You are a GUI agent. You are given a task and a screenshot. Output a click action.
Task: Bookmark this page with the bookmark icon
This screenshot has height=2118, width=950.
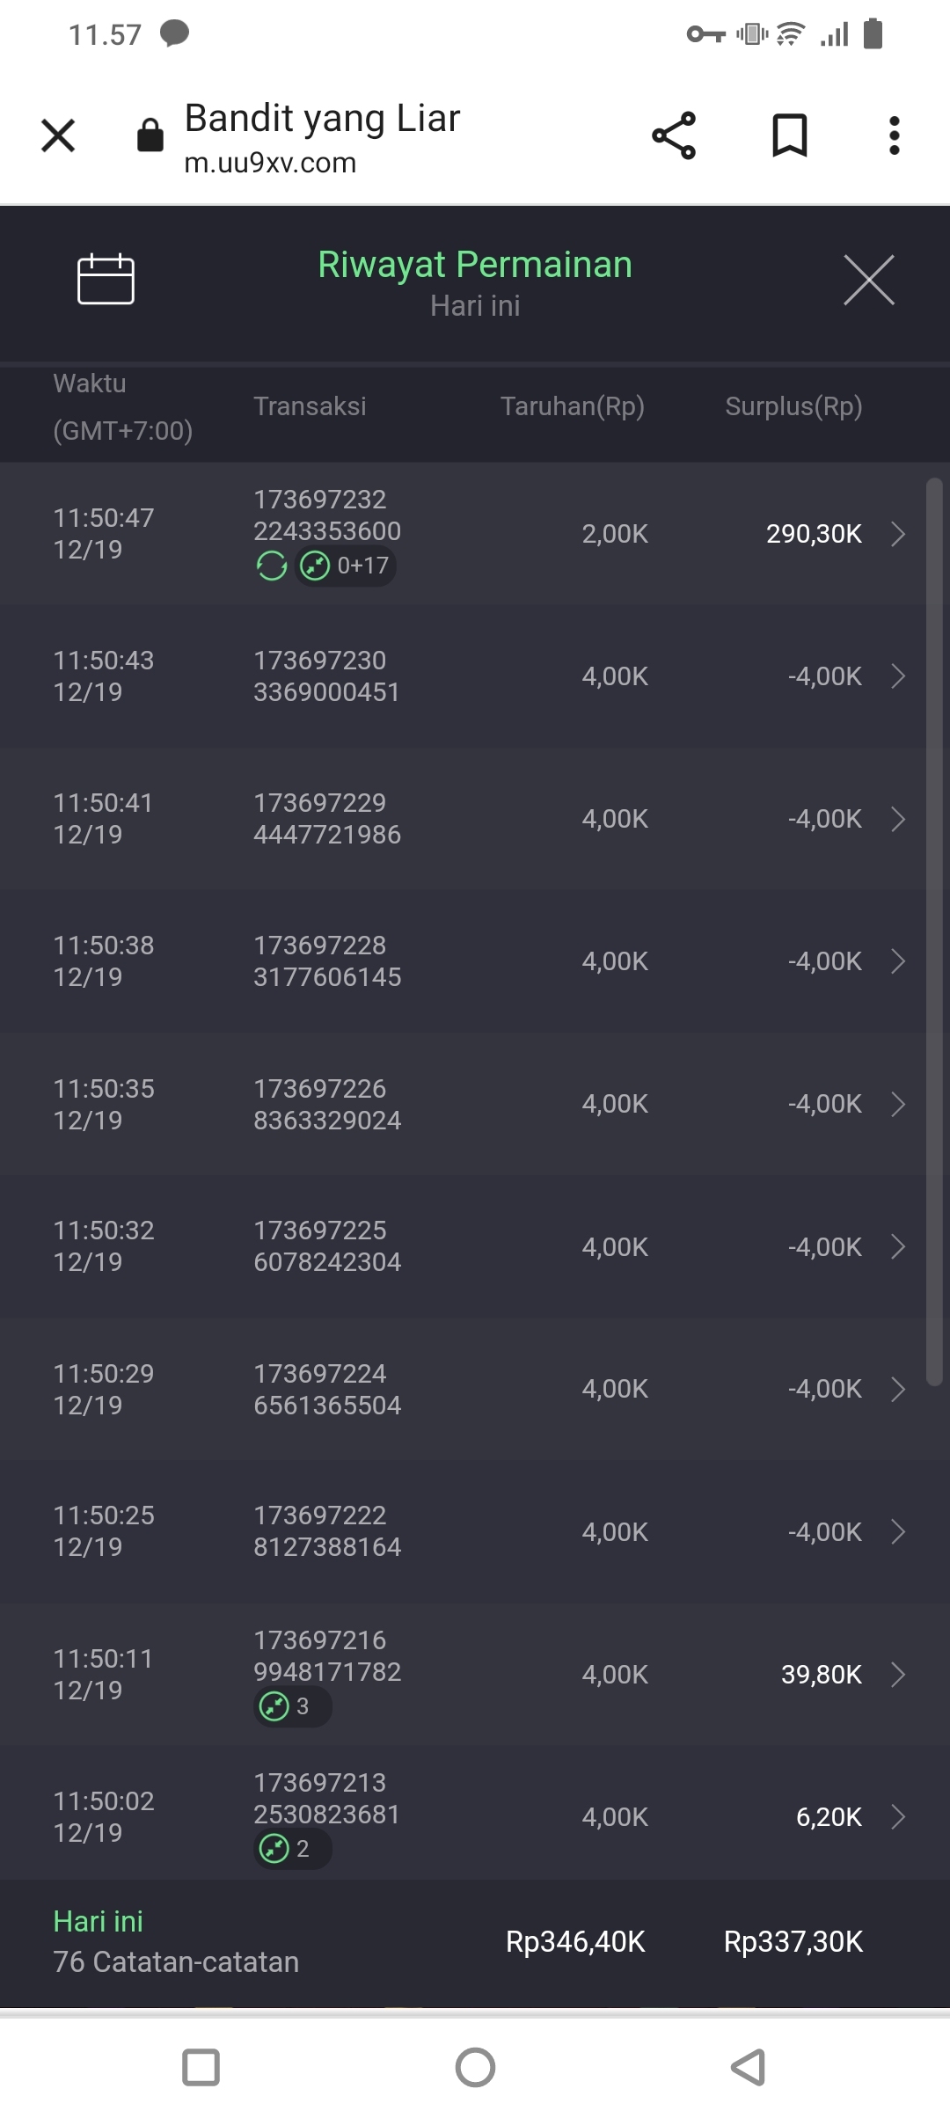pos(789,135)
